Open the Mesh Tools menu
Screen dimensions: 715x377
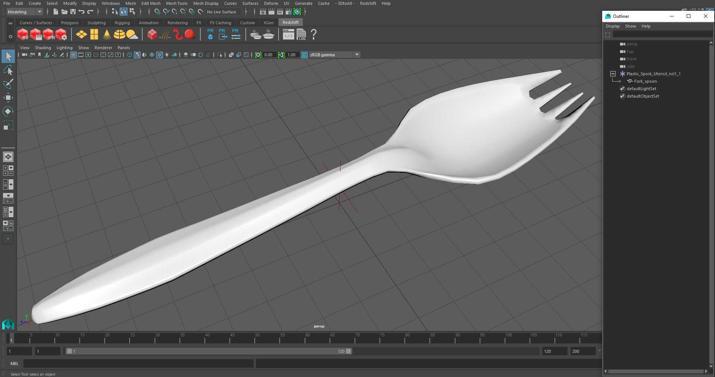tap(177, 3)
